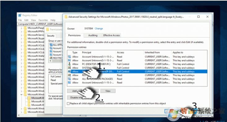
Task: Click Special perm row in Permissions dialog list
Action: click(56, 84)
